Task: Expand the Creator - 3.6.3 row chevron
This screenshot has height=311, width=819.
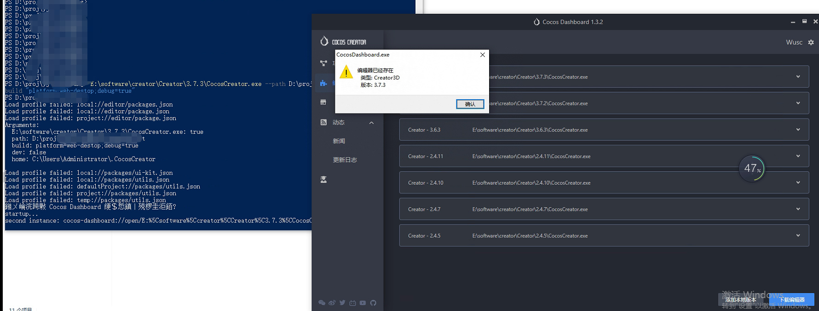Action: [x=798, y=130]
